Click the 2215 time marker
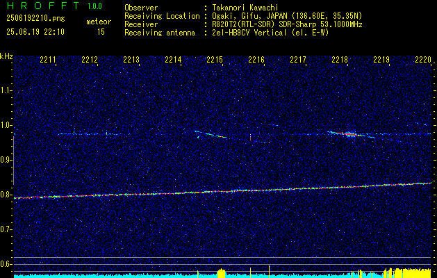Image resolution: width=437 pixels, height=278 pixels. coord(215,59)
